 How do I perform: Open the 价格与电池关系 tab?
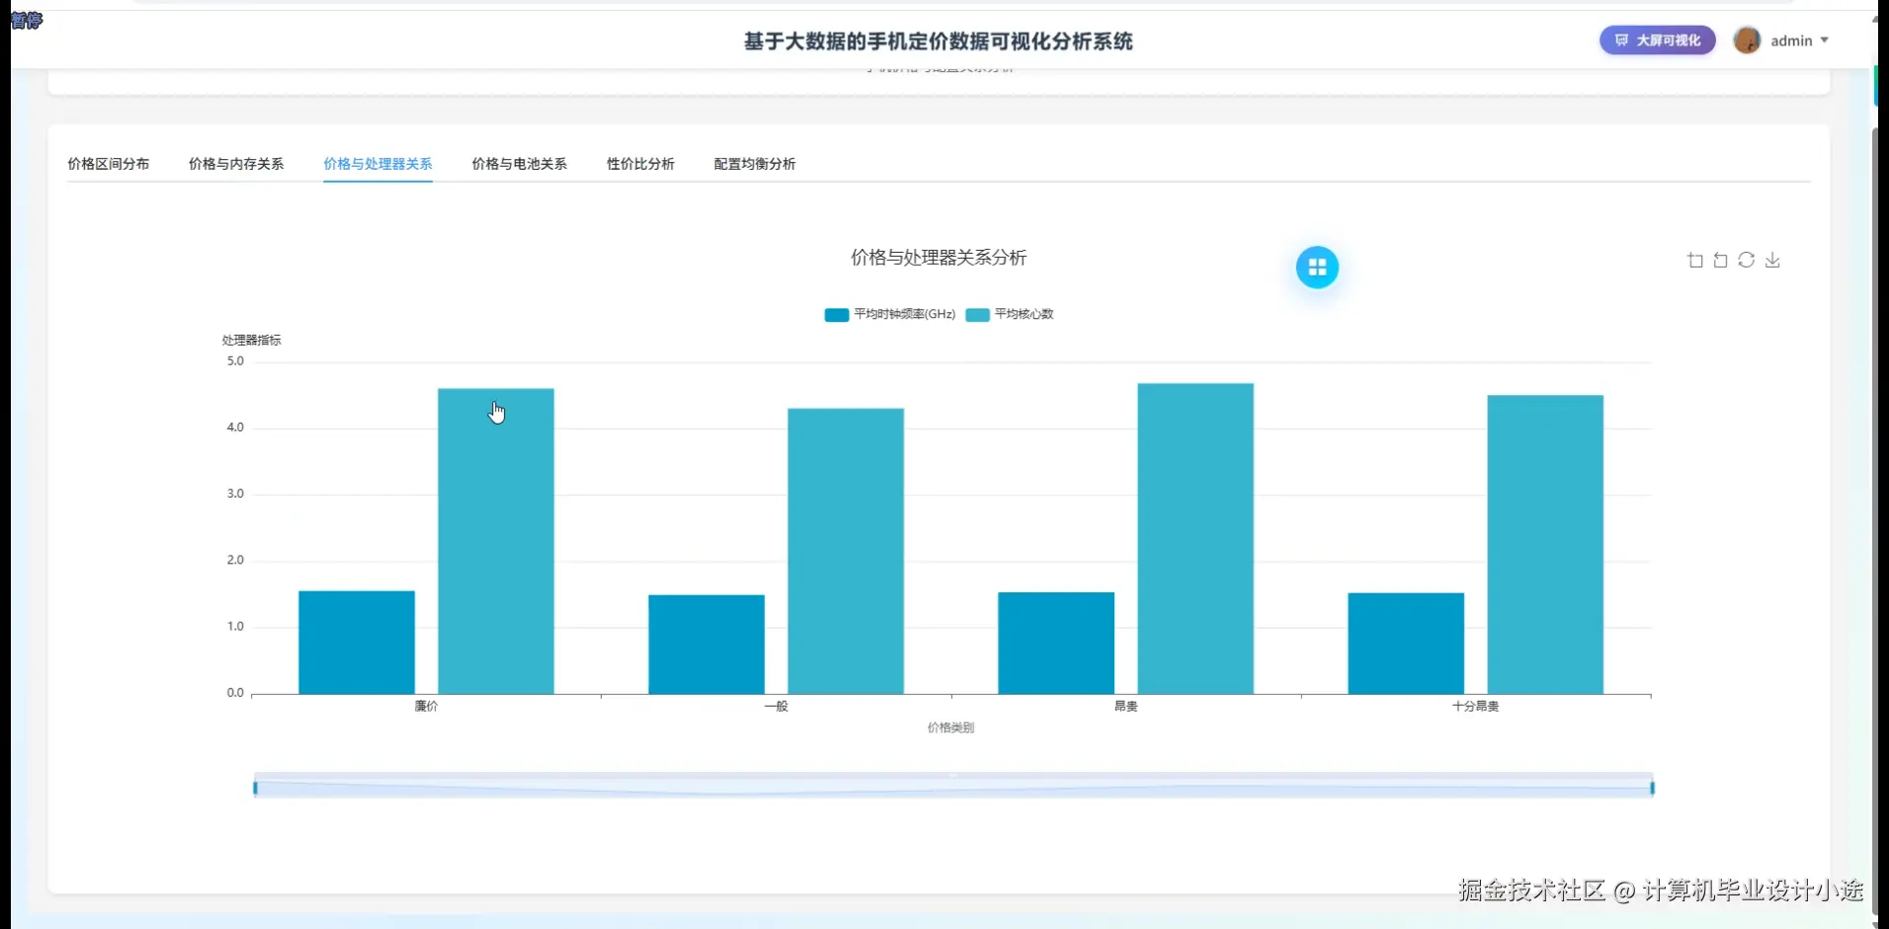click(x=520, y=164)
